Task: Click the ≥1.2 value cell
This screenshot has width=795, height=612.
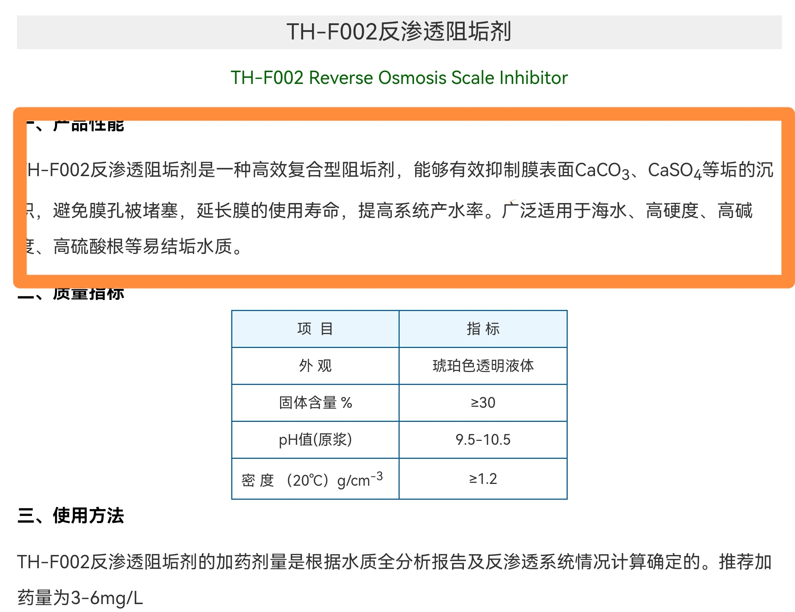Action: (483, 479)
